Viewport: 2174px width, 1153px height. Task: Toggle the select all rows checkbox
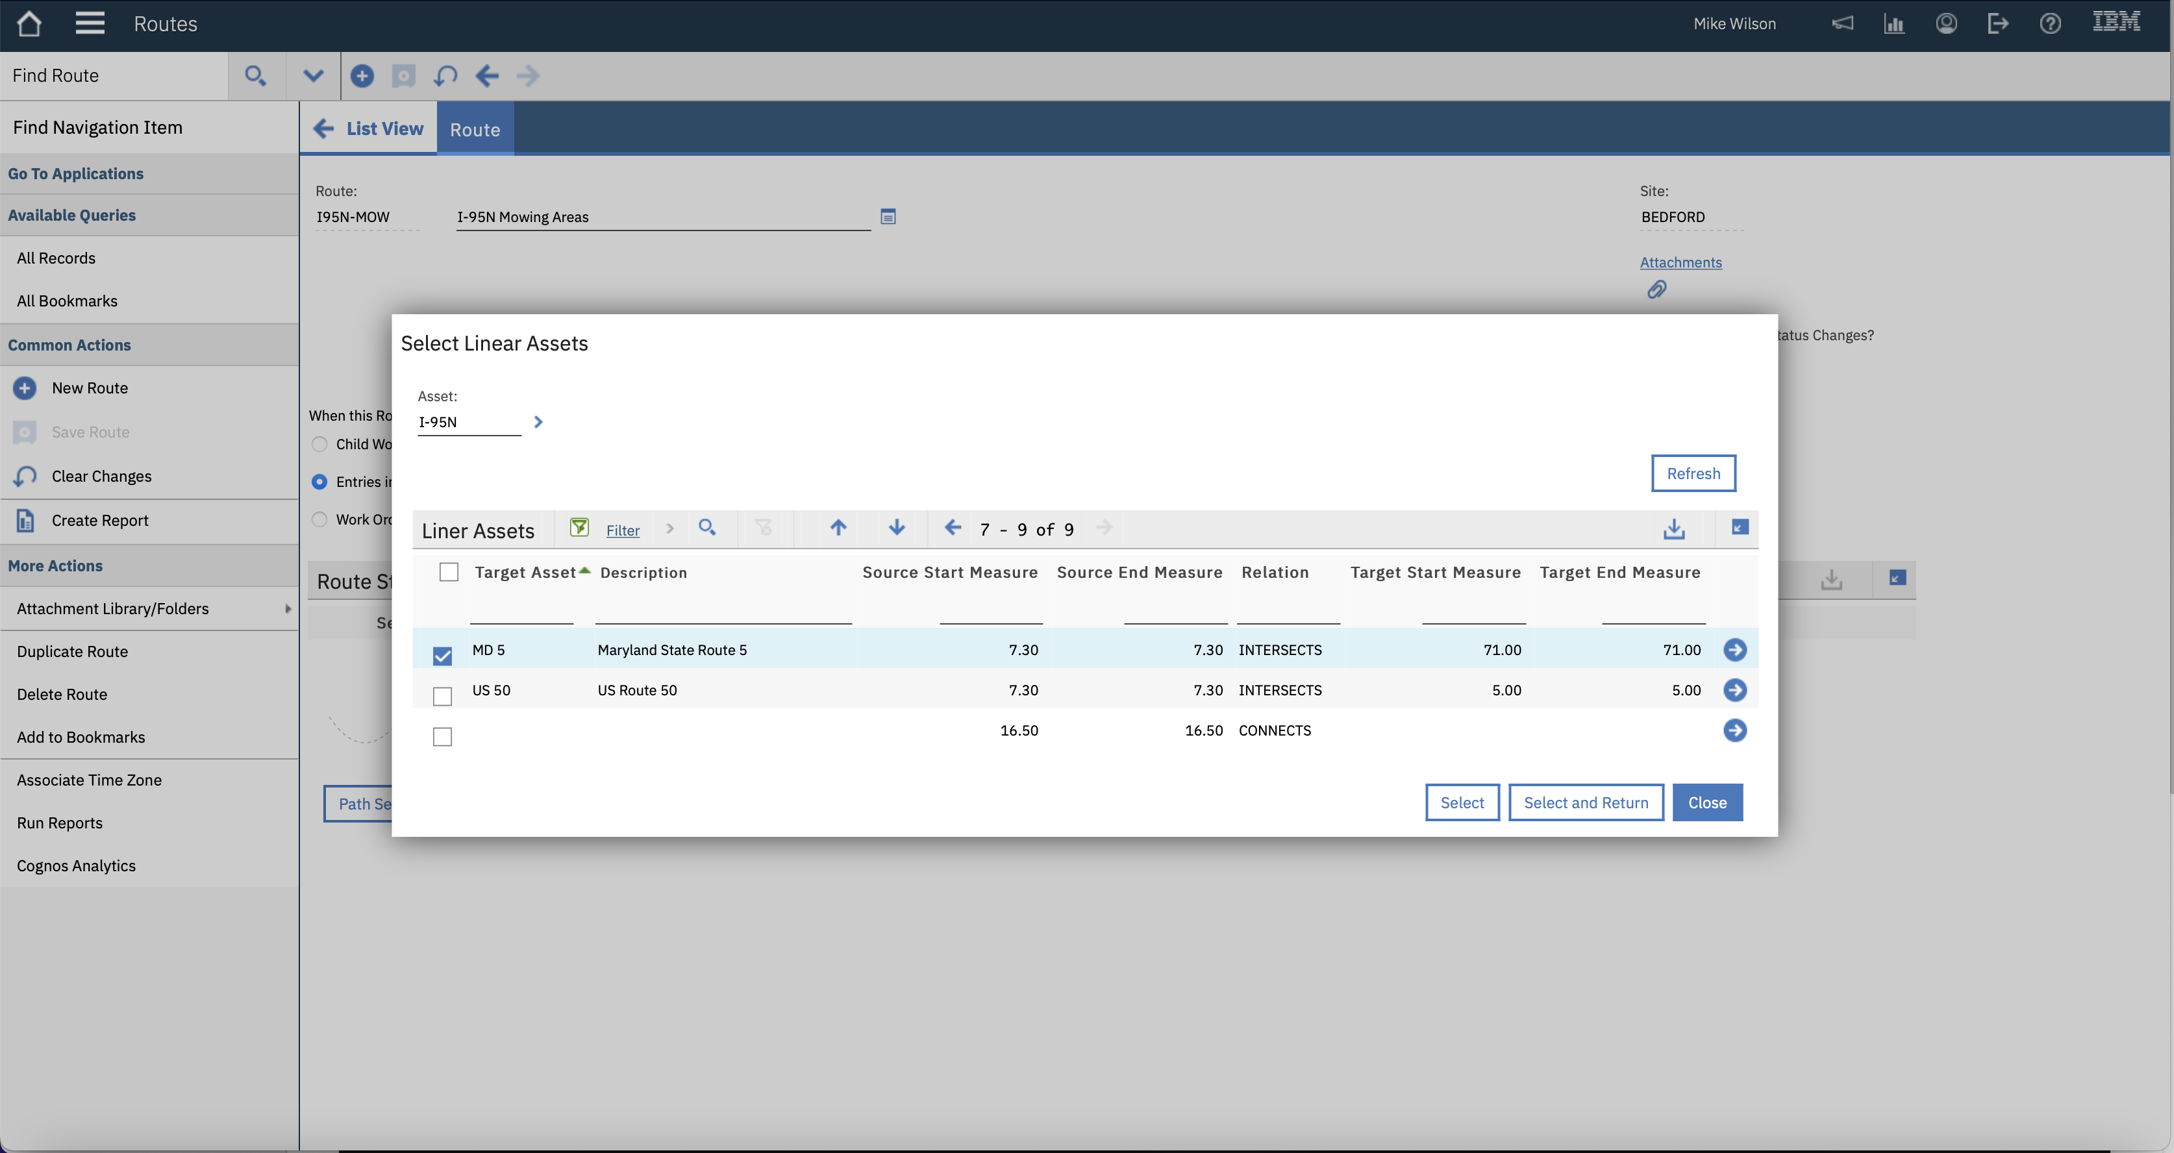449,572
